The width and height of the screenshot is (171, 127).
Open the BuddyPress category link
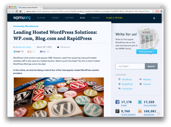pyautogui.click(x=127, y=84)
